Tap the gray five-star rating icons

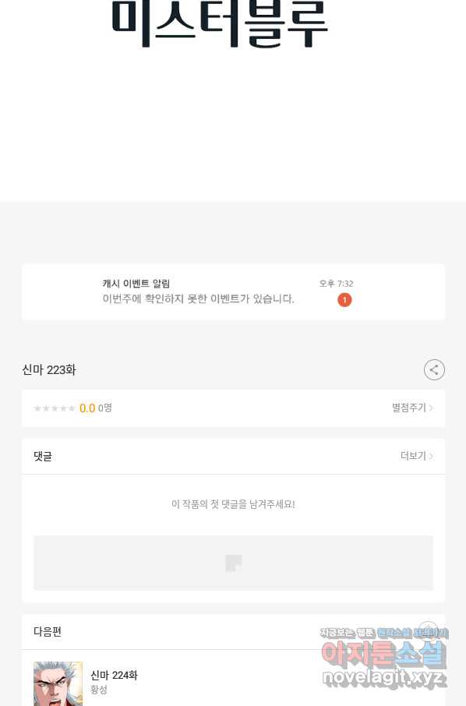[55, 408]
